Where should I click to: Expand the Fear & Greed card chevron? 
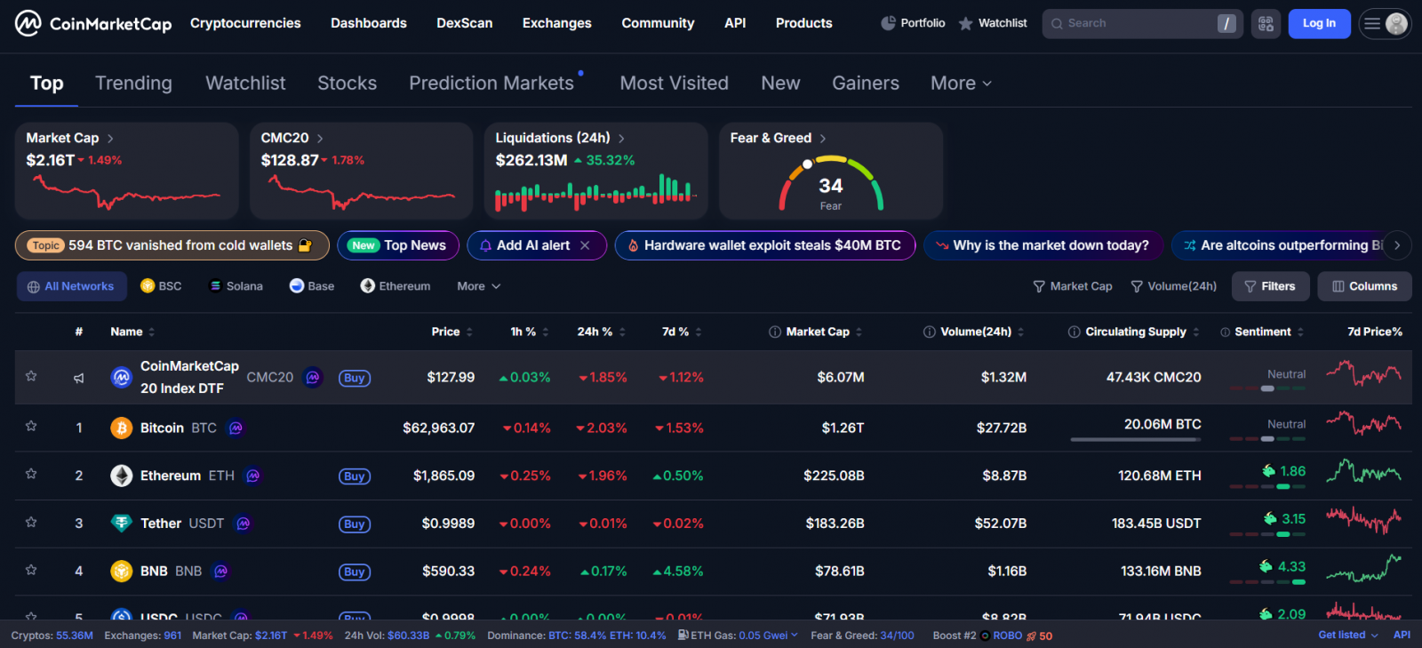(823, 139)
